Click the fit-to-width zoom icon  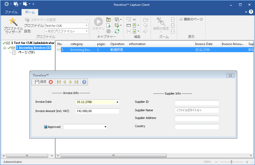click(x=173, y=31)
